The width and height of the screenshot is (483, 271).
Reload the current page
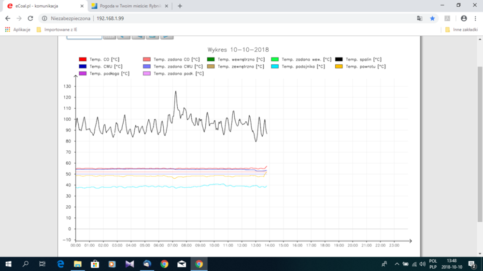pyautogui.click(x=30, y=18)
